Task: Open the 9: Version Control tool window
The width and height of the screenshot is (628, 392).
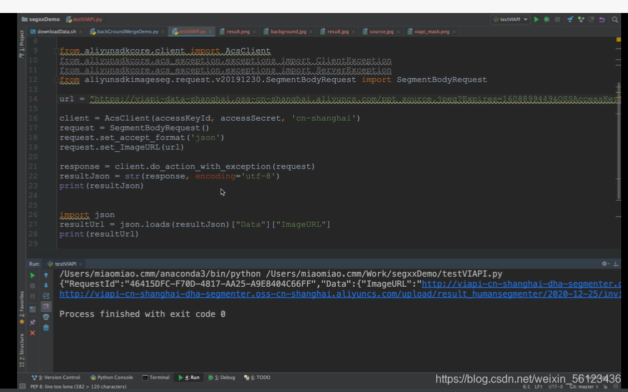Action: (x=56, y=377)
